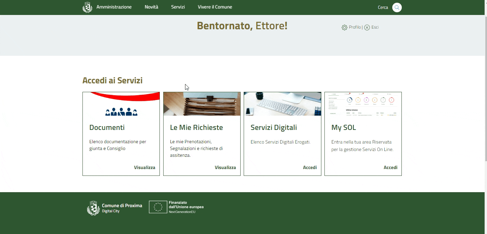This screenshot has height=234, width=487.
Task: Click the European Union flag logo
Action: 158,207
